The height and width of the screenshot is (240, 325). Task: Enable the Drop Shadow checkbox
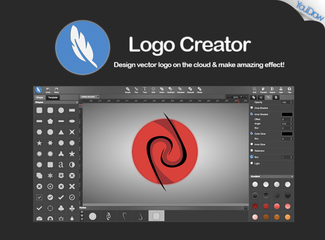(x=252, y=108)
